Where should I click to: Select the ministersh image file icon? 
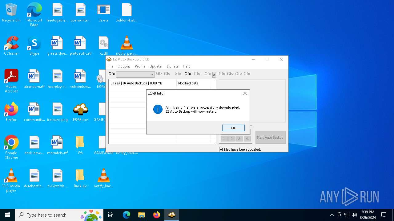pos(58,178)
